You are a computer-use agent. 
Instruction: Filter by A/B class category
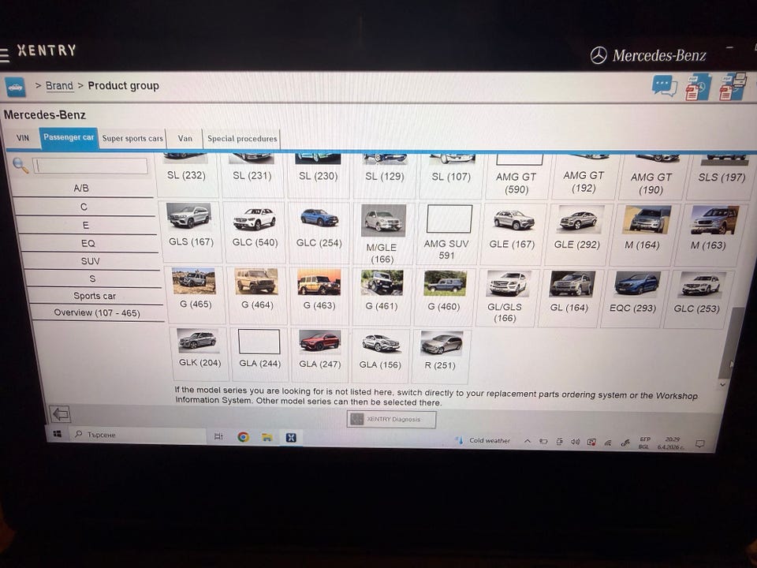tap(81, 188)
